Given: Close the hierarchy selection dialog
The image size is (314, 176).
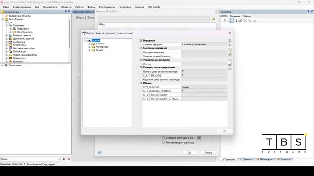Looking at the screenshot, I should [230, 33].
